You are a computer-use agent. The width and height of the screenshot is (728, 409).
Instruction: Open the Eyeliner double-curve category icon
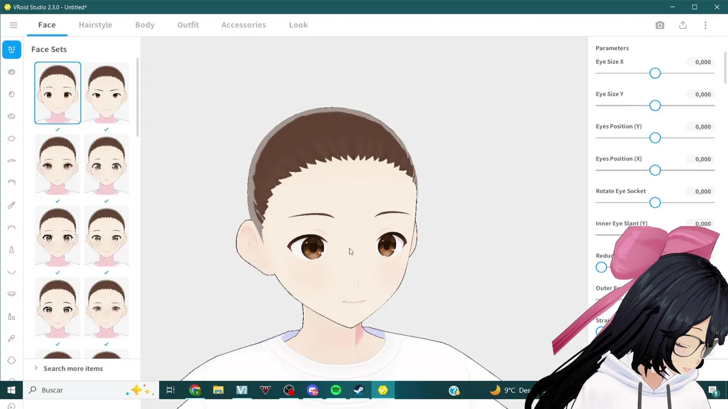point(11,183)
